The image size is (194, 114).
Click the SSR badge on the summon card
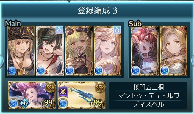click(51, 87)
